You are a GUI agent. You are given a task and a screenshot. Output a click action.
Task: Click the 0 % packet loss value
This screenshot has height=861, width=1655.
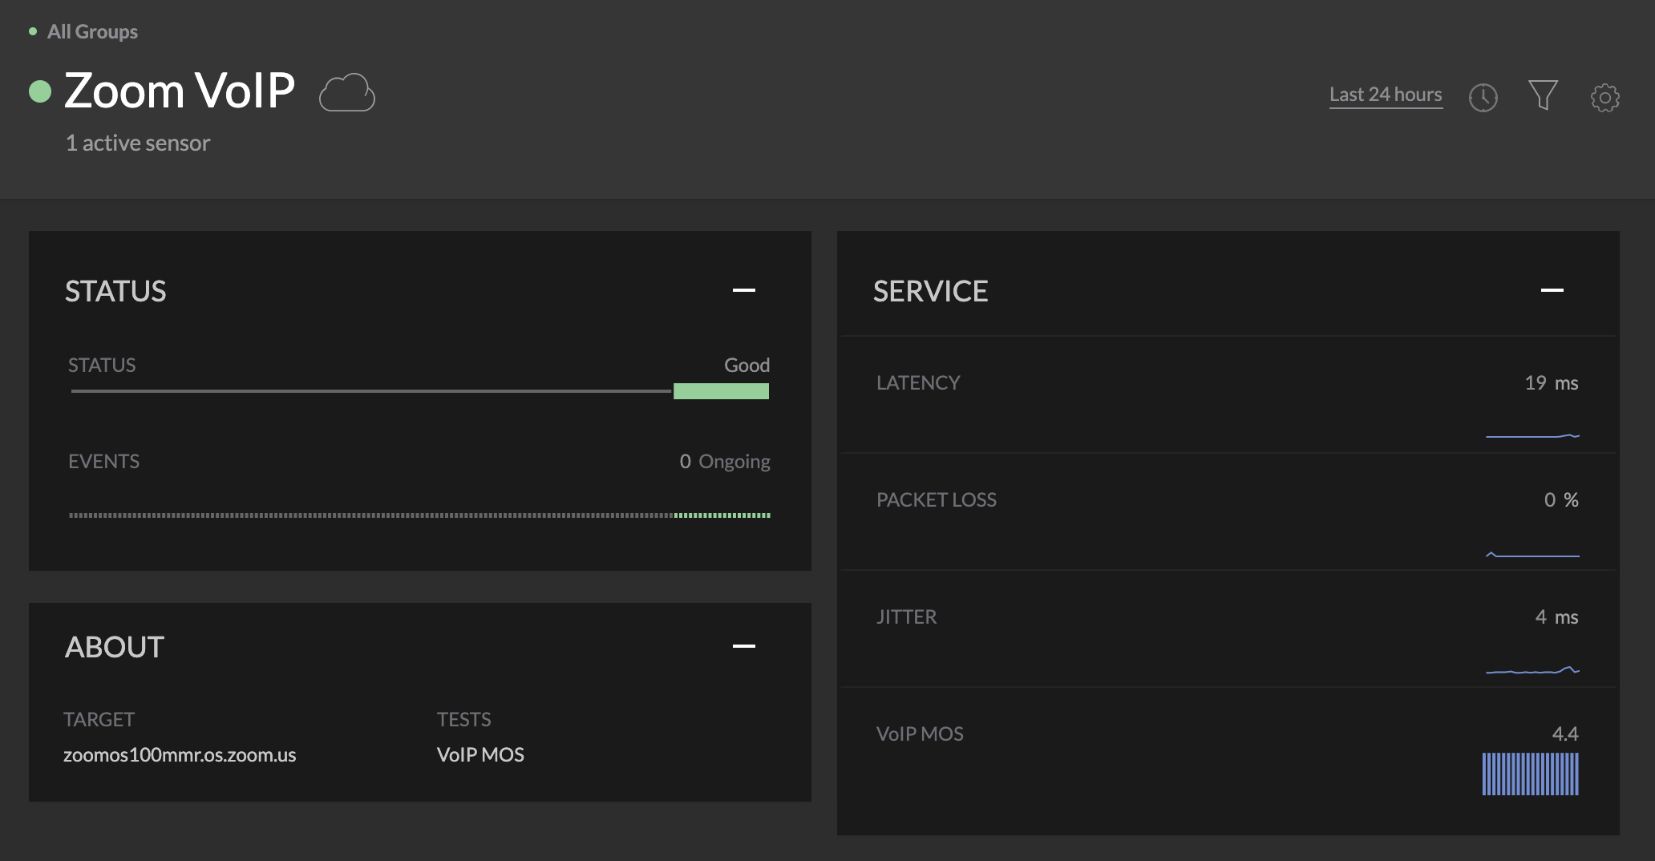(1560, 500)
